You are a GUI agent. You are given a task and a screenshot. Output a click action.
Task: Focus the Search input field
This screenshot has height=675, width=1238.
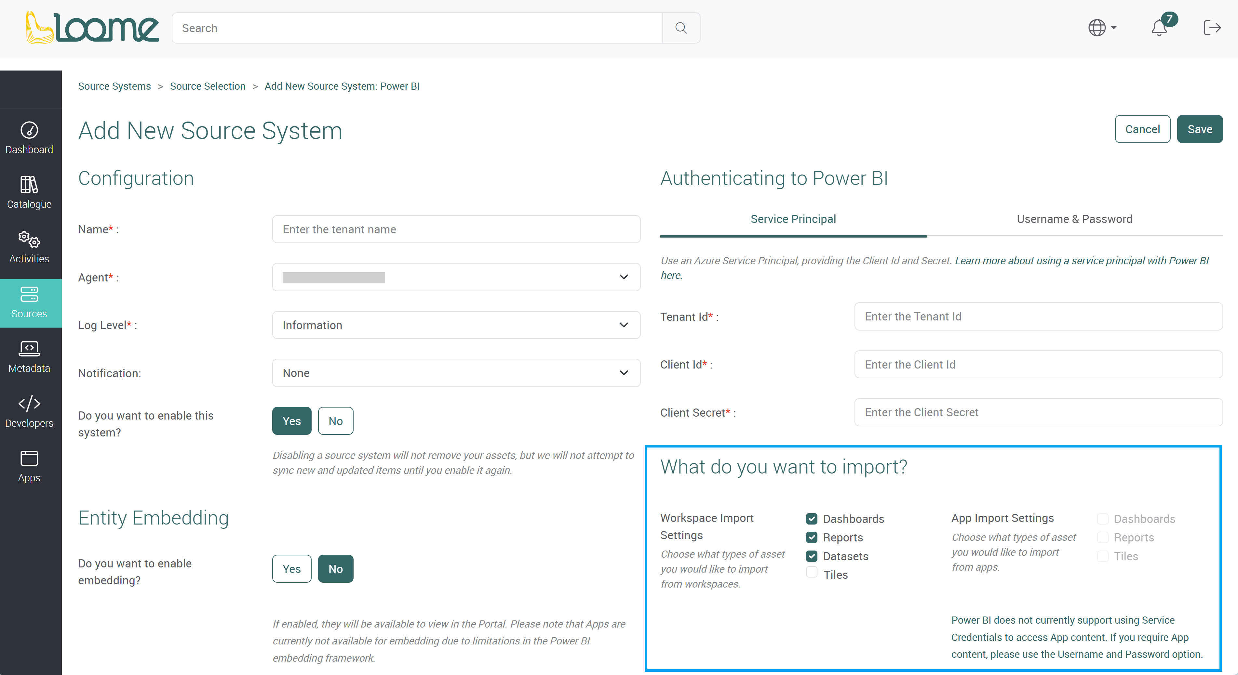pyautogui.click(x=417, y=28)
